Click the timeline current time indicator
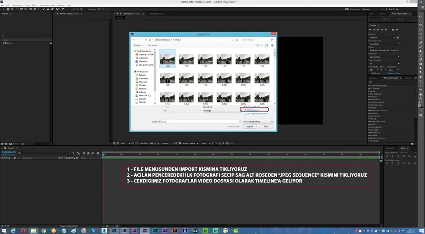The height and width of the screenshot is (234, 425). (103, 154)
